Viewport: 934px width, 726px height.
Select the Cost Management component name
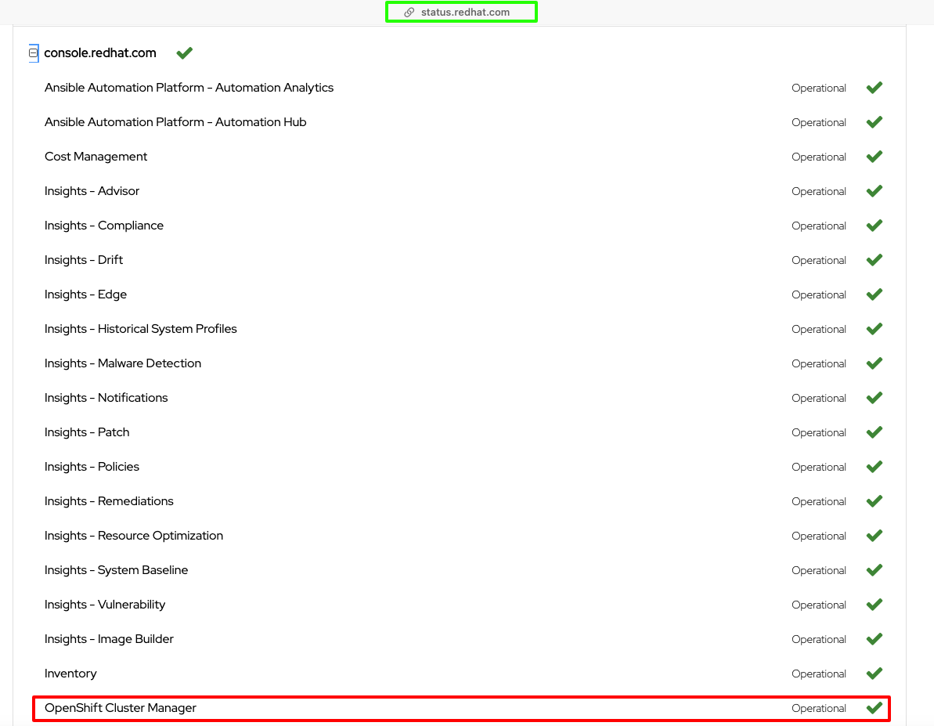point(96,157)
